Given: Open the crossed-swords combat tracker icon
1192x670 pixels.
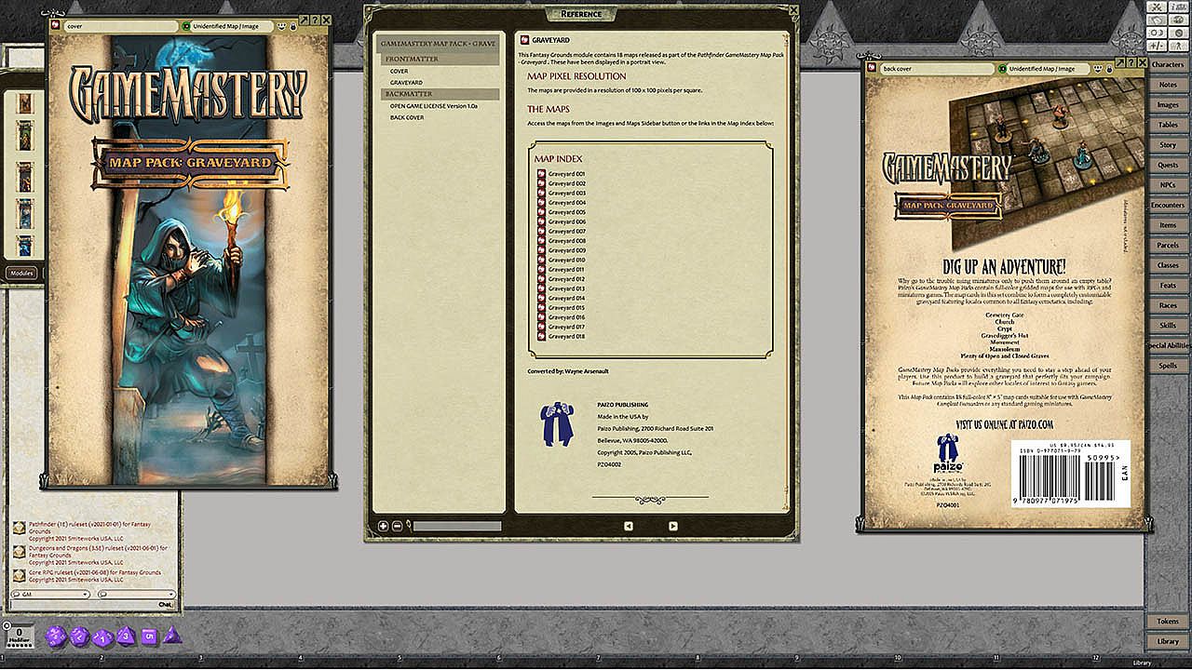Looking at the screenshot, I should [1155, 7].
